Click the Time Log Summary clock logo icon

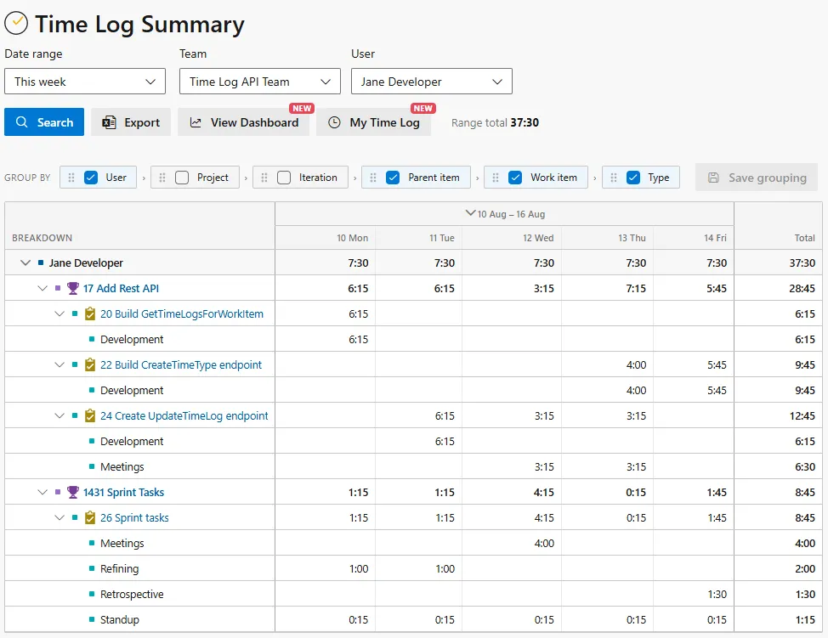click(x=16, y=23)
